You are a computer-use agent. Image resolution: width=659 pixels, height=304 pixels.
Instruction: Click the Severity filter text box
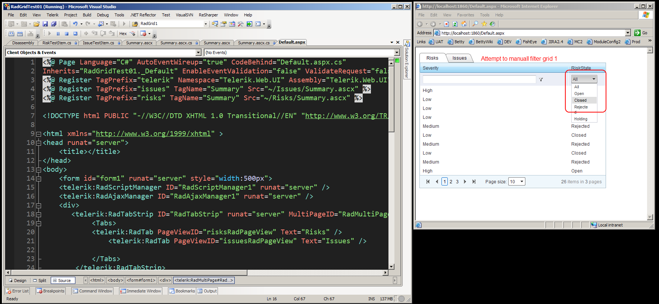[479, 79]
